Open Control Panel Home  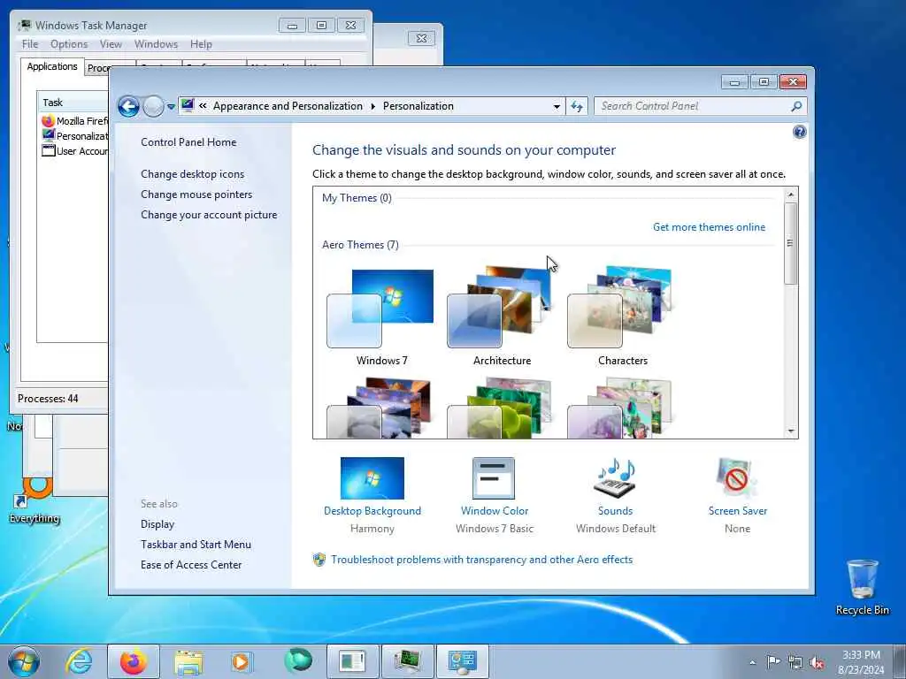[x=188, y=142]
